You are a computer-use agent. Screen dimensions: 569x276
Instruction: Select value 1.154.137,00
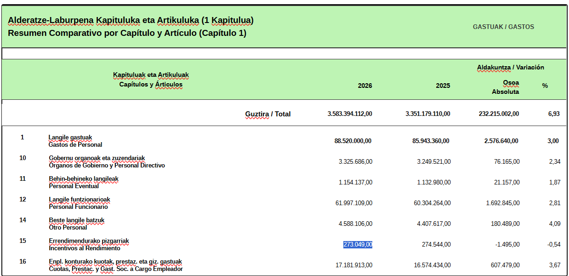(x=355, y=183)
